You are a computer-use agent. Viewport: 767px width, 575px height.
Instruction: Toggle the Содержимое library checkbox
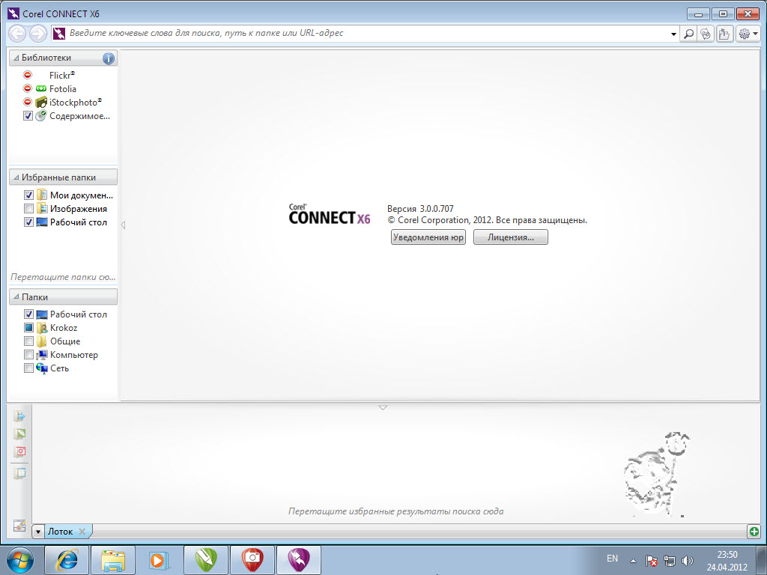coord(28,116)
